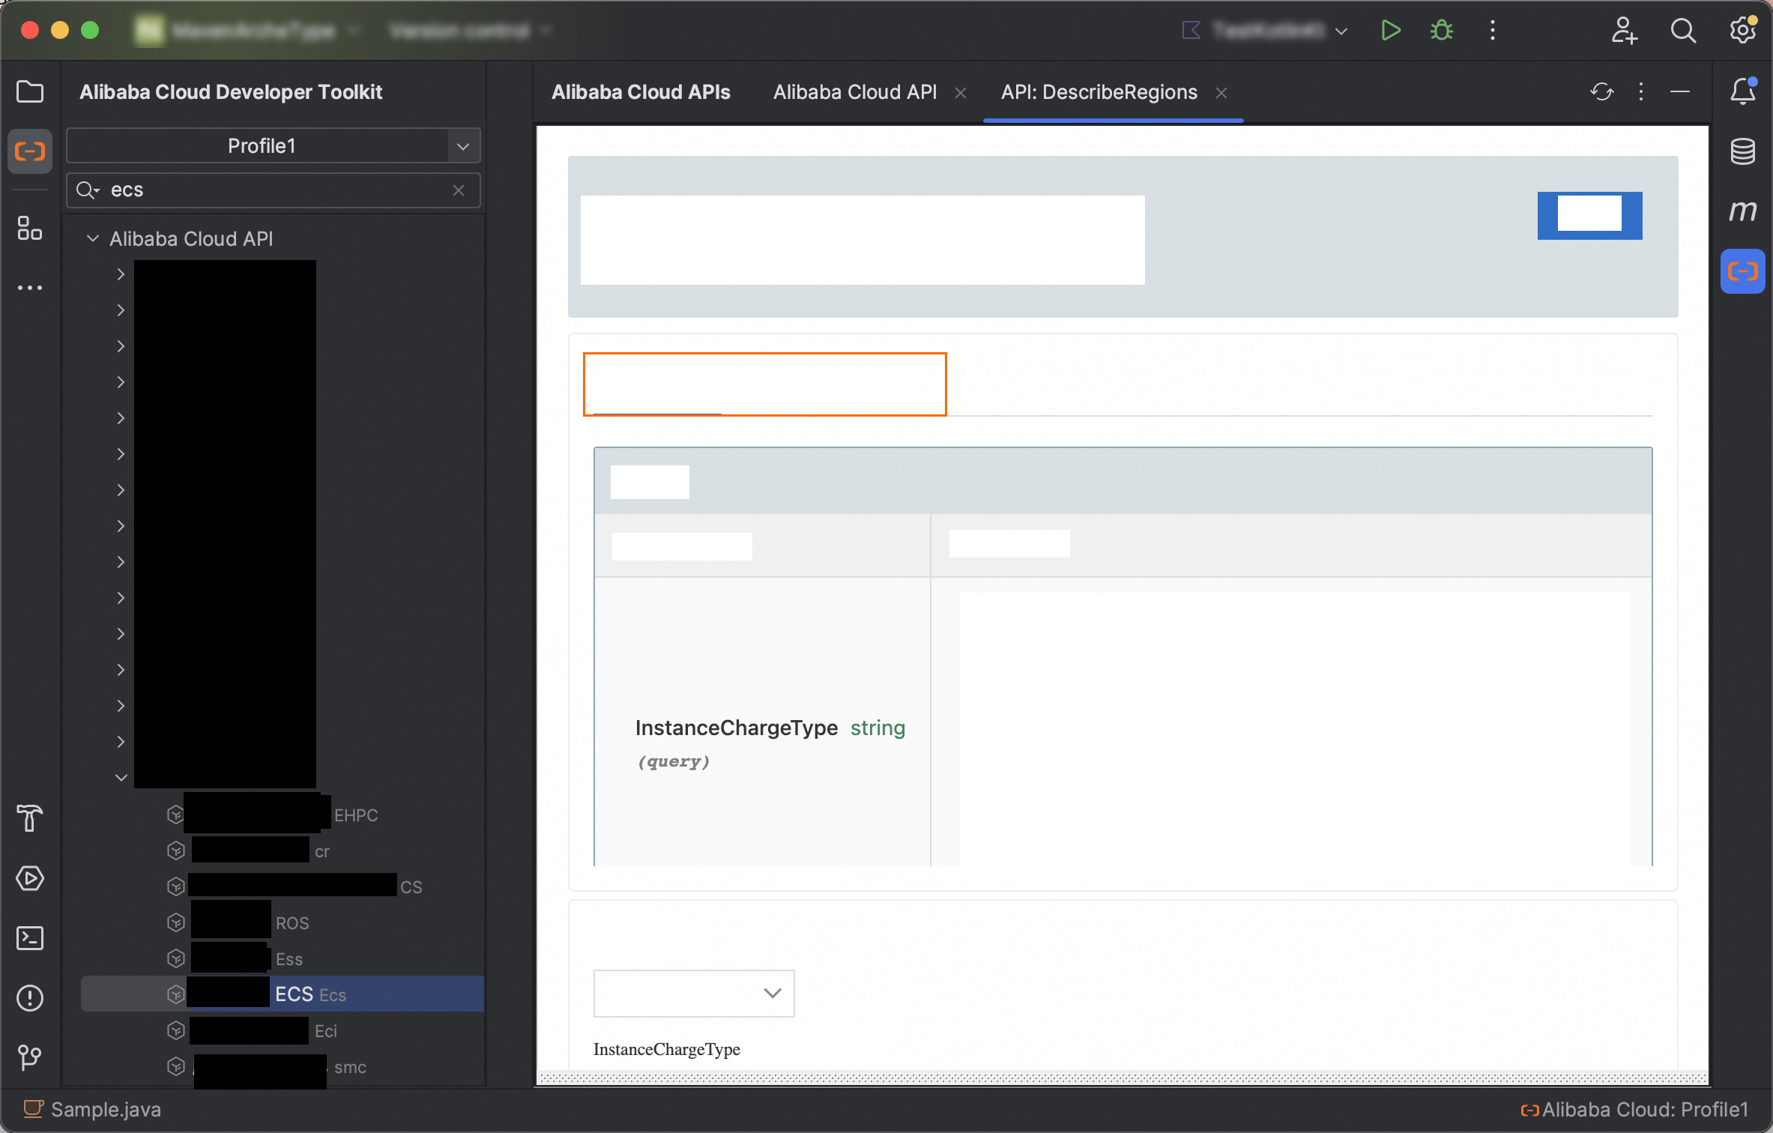Open the Code With Me user icon
This screenshot has width=1773, height=1133.
tap(1623, 30)
